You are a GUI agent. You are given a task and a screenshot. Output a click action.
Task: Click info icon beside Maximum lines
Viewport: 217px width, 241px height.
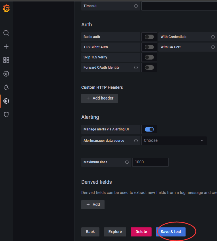tap(127, 162)
